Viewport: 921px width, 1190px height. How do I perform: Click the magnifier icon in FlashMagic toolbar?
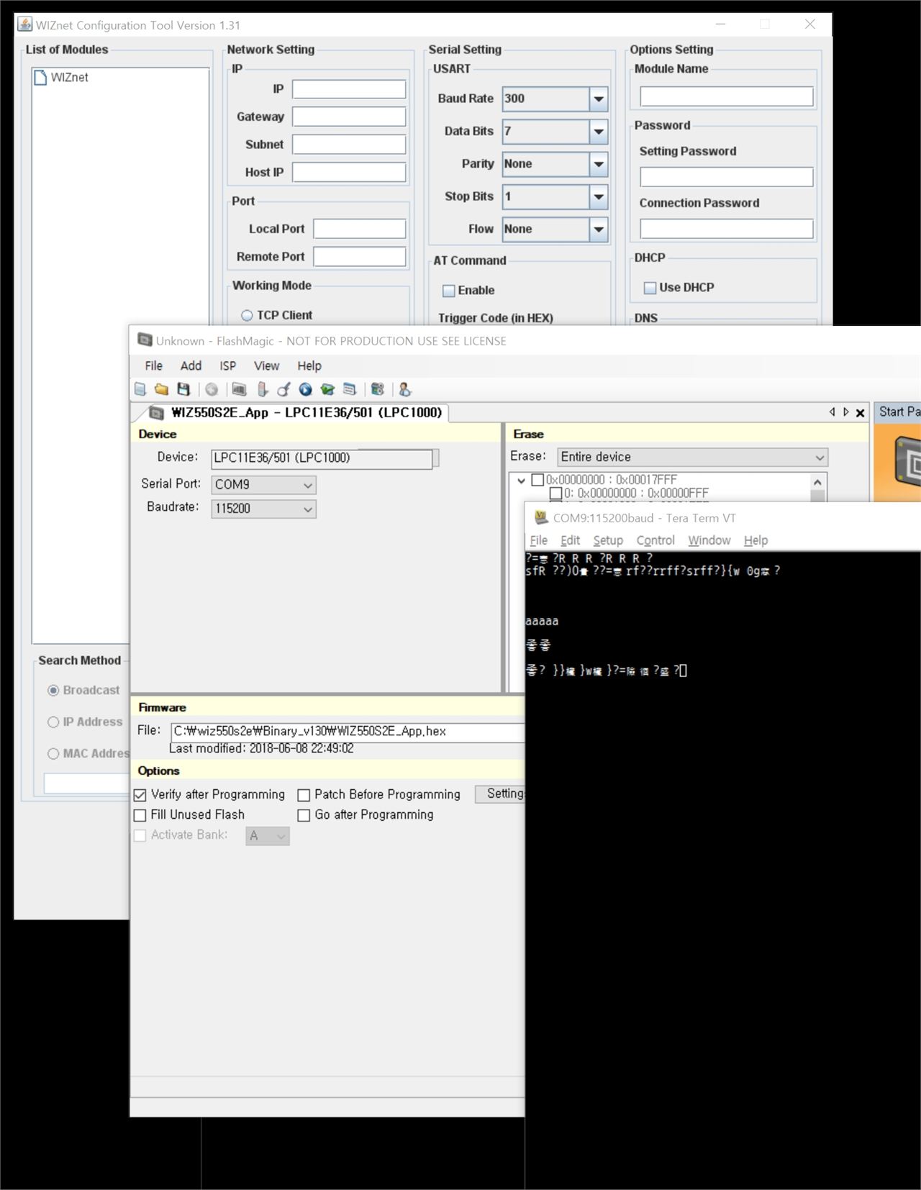pos(283,389)
